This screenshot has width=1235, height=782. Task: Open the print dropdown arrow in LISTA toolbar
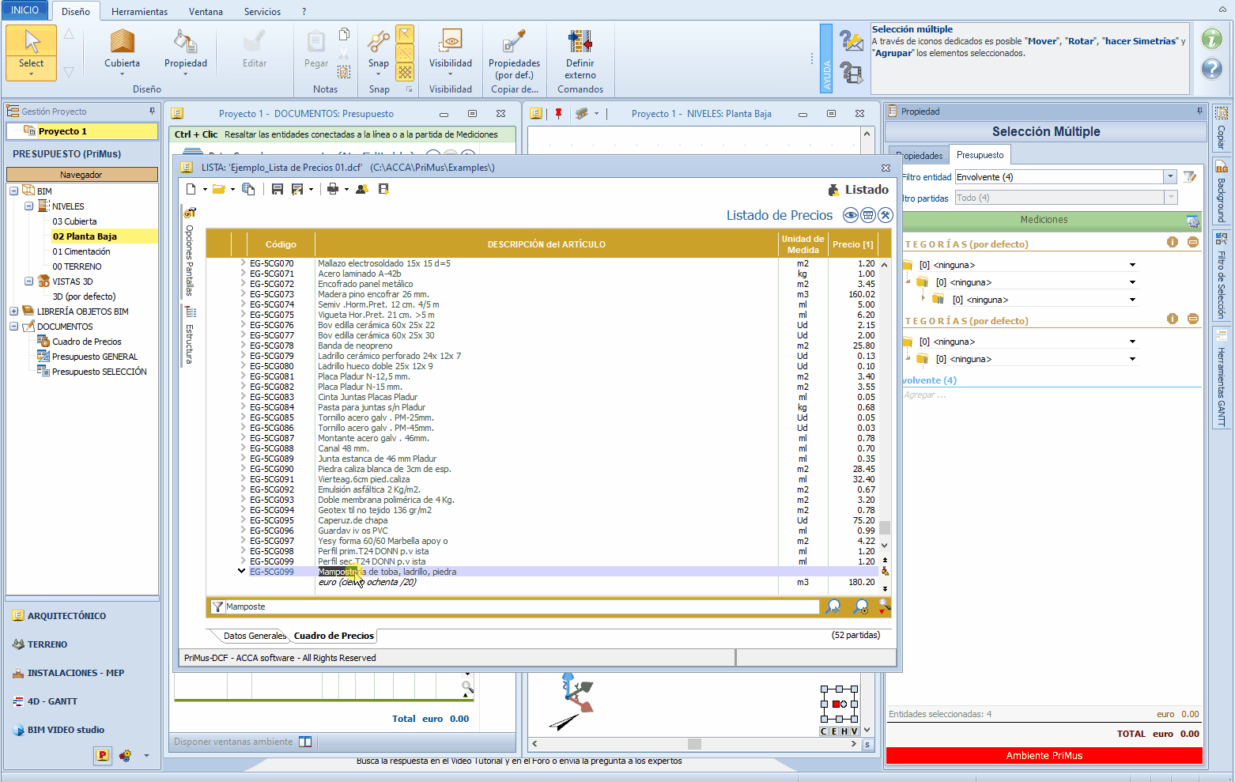(346, 189)
